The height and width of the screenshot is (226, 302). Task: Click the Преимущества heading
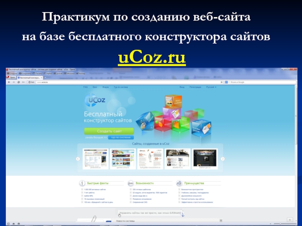click(x=194, y=183)
